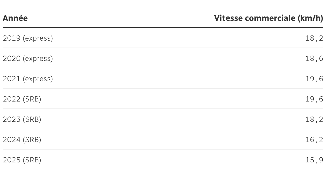This screenshot has width=326, height=172.
Task: Click the word (express) in the 2020 row
Action: tap(38, 58)
